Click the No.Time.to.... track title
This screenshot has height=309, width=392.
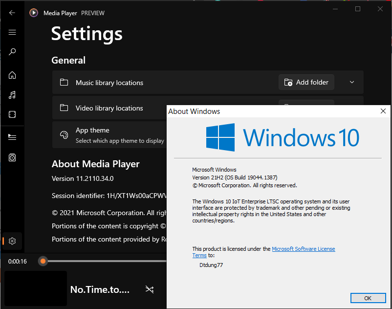click(100, 289)
